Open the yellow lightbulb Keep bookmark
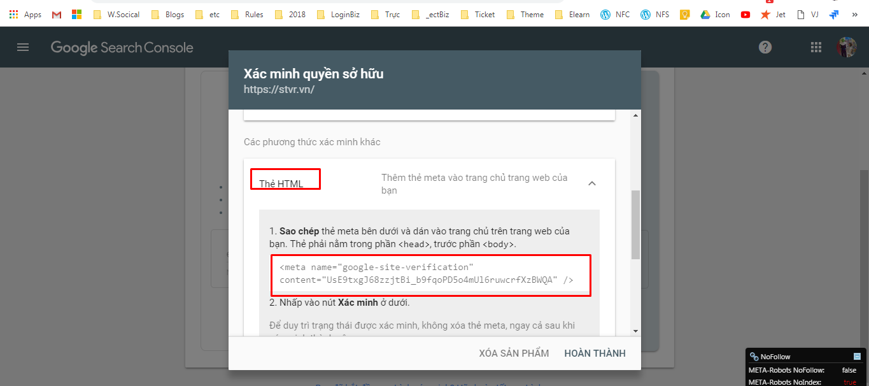The height and width of the screenshot is (386, 869). click(x=685, y=14)
